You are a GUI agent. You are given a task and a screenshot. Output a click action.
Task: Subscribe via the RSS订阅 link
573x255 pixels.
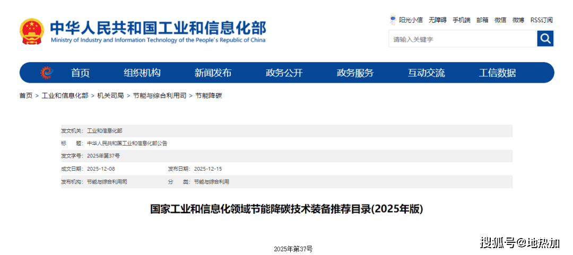(541, 20)
